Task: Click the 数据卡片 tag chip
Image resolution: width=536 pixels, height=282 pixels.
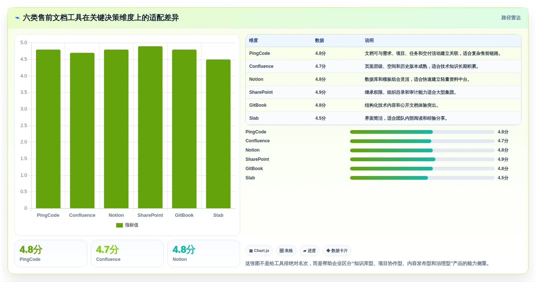Action: [x=337, y=251]
